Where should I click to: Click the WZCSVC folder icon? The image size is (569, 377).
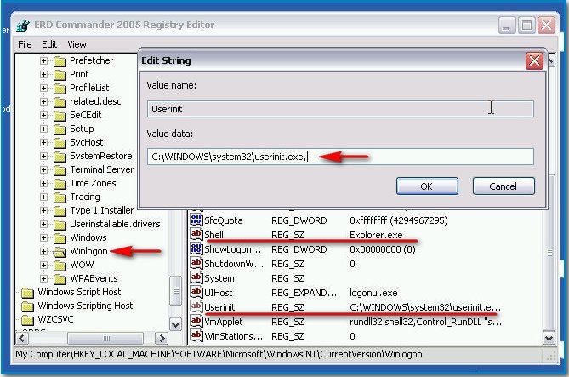pos(27,320)
